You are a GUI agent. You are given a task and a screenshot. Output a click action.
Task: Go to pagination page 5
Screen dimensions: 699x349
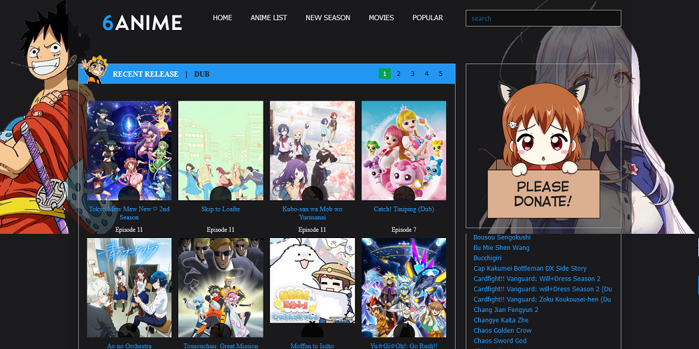tap(440, 73)
